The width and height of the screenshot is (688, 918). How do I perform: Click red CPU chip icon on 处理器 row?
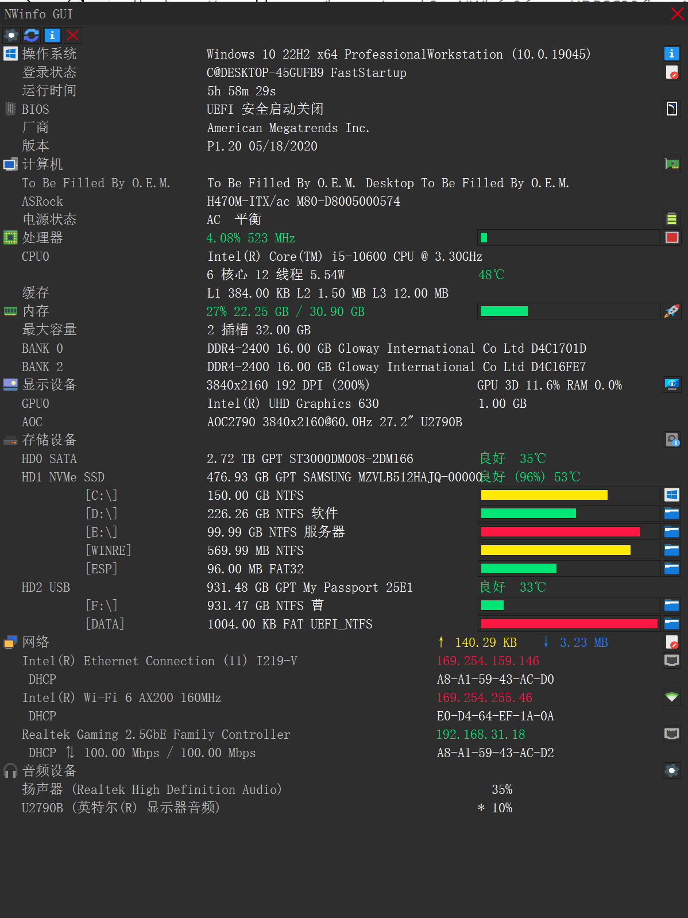(x=672, y=238)
